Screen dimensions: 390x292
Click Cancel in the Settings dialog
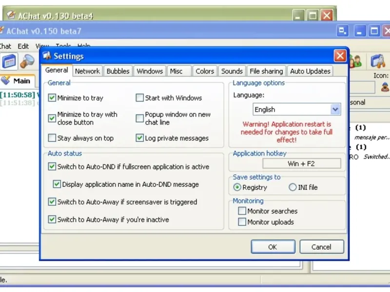click(322, 247)
